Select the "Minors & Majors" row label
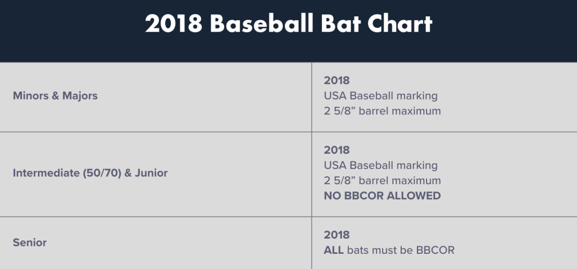This screenshot has height=269, width=577. (x=55, y=96)
